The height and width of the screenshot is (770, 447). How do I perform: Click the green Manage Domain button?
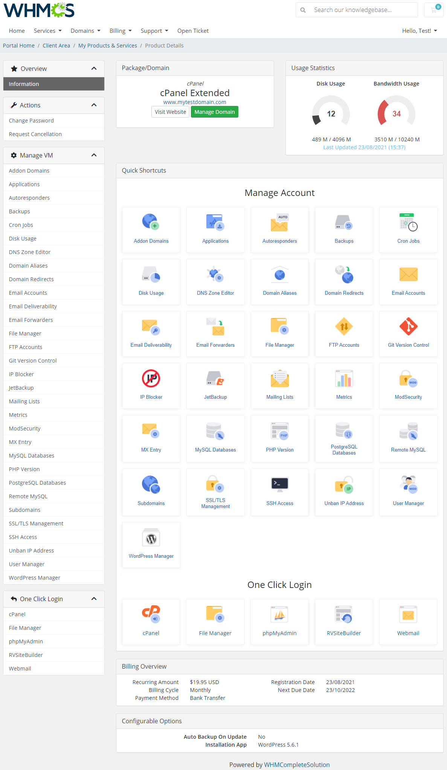(215, 112)
